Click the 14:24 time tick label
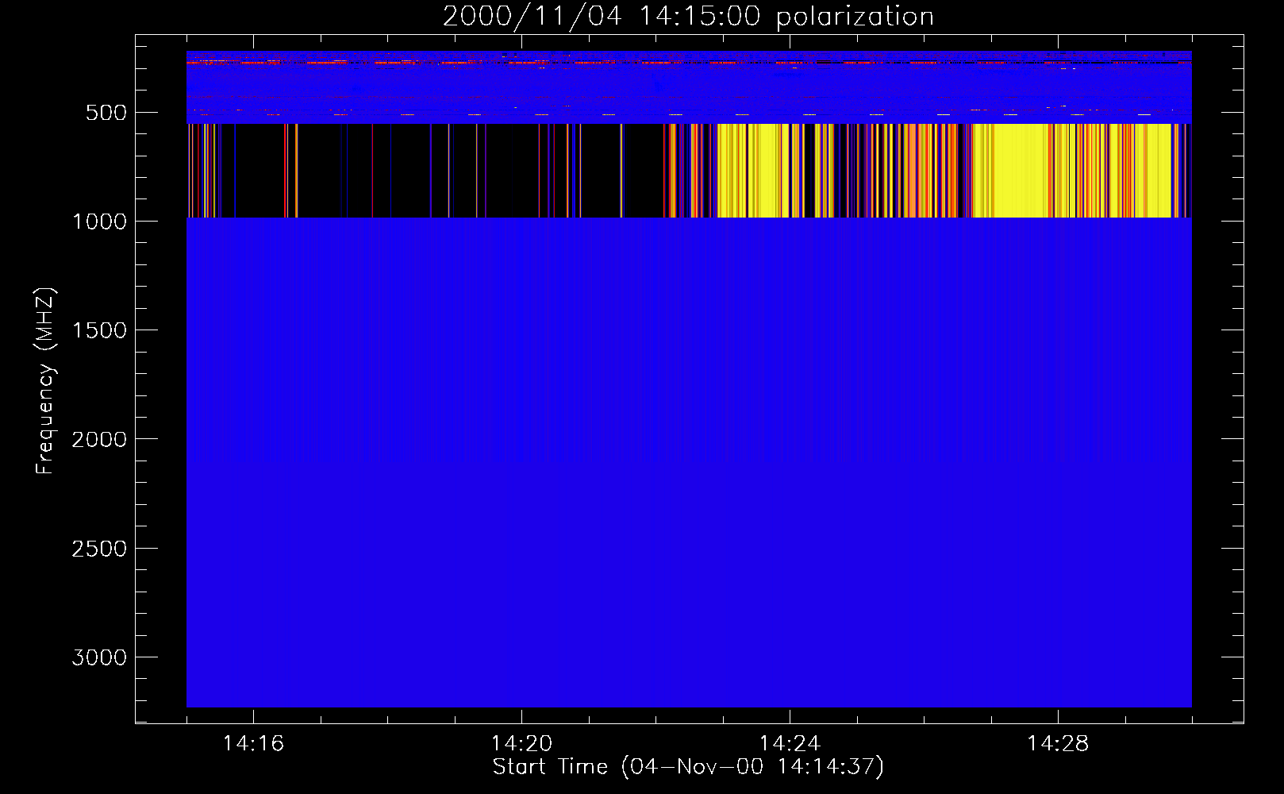 790,743
